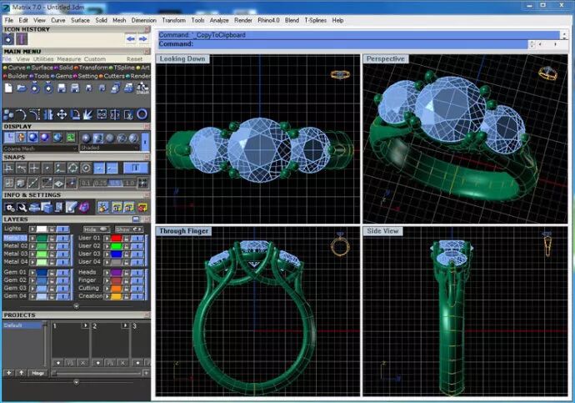Click the 0.25 snap increment value
Screen dimensions: 575x403
tap(101, 183)
